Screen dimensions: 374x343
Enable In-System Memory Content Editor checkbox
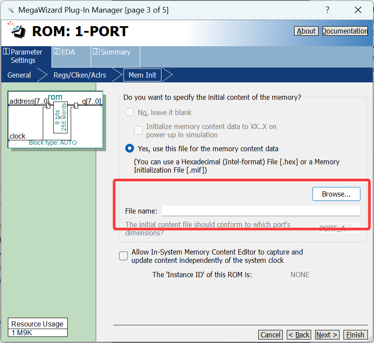pos(124,256)
